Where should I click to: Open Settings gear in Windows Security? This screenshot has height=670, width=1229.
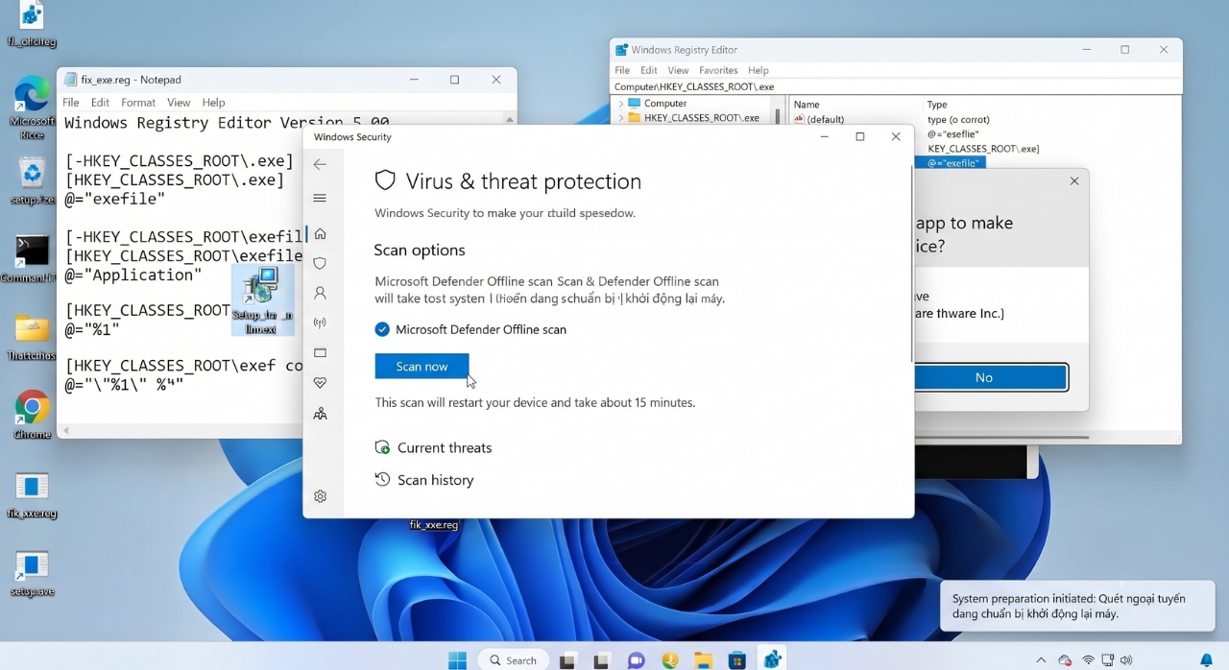320,496
